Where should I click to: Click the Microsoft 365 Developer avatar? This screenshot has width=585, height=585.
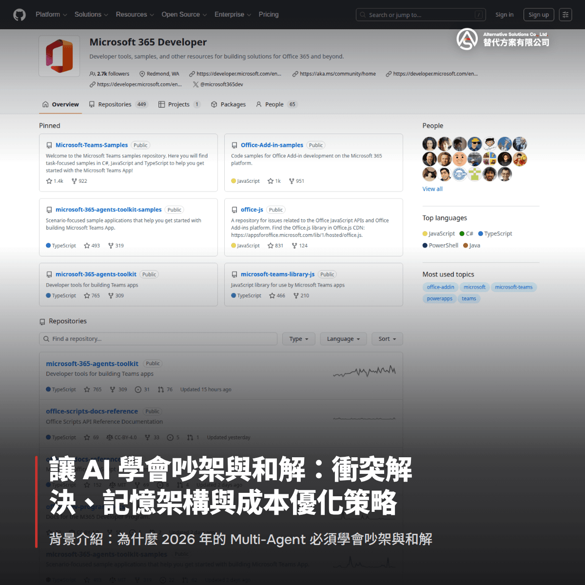[59, 56]
